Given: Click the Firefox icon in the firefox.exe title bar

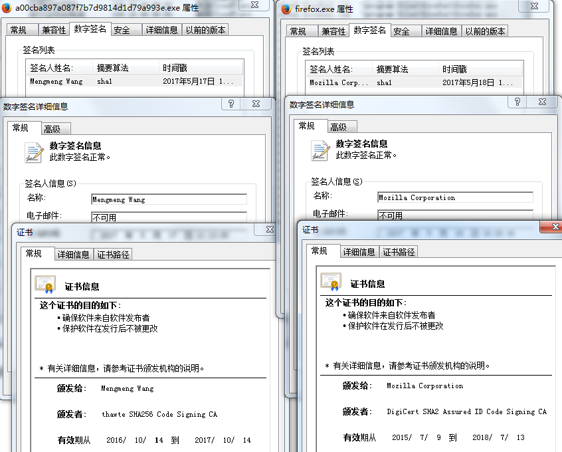Looking at the screenshot, I should click(x=286, y=9).
